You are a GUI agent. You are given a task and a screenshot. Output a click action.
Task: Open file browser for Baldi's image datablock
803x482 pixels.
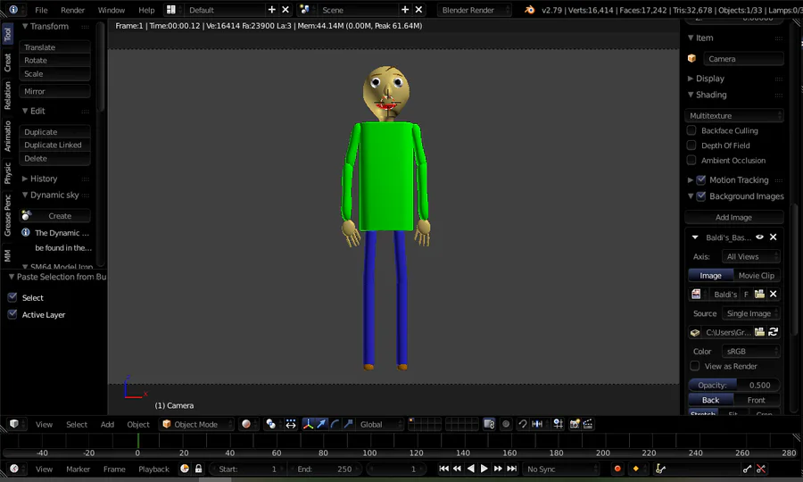[x=759, y=294]
